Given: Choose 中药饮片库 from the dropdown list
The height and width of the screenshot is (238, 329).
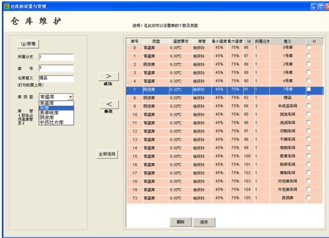Looking at the screenshot, I should point(56,123).
